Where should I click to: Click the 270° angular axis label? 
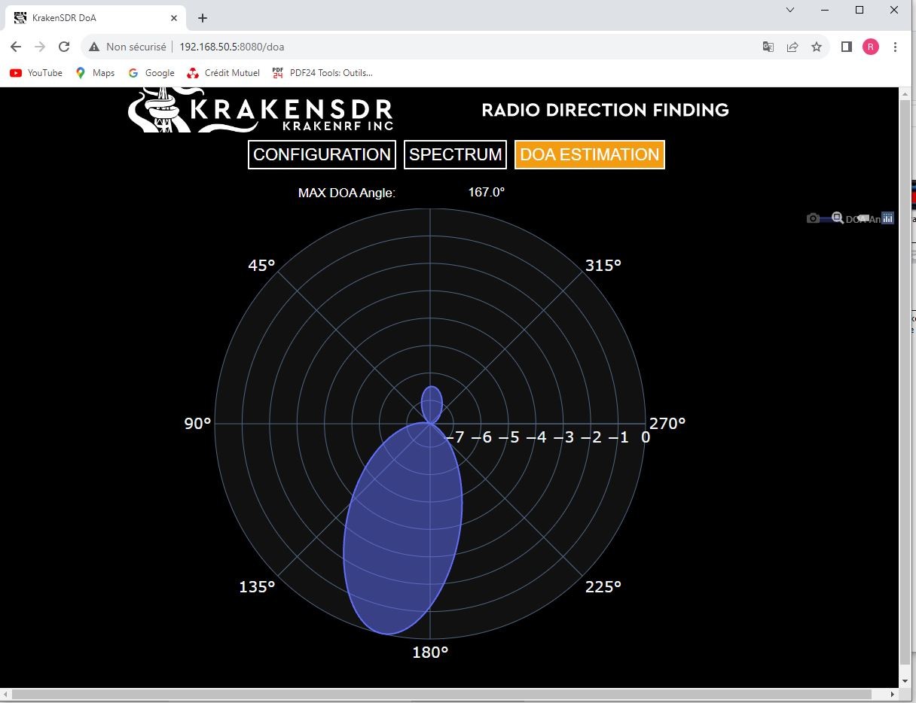pos(667,424)
